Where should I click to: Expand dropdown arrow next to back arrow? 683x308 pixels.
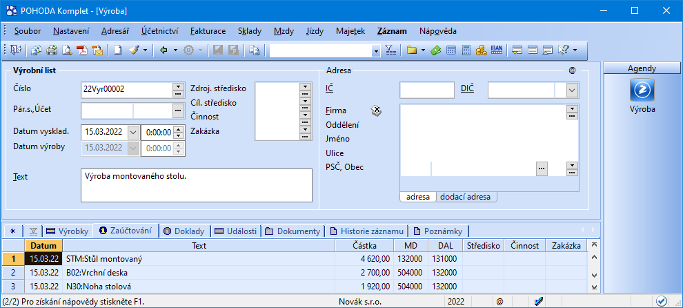tap(175, 50)
